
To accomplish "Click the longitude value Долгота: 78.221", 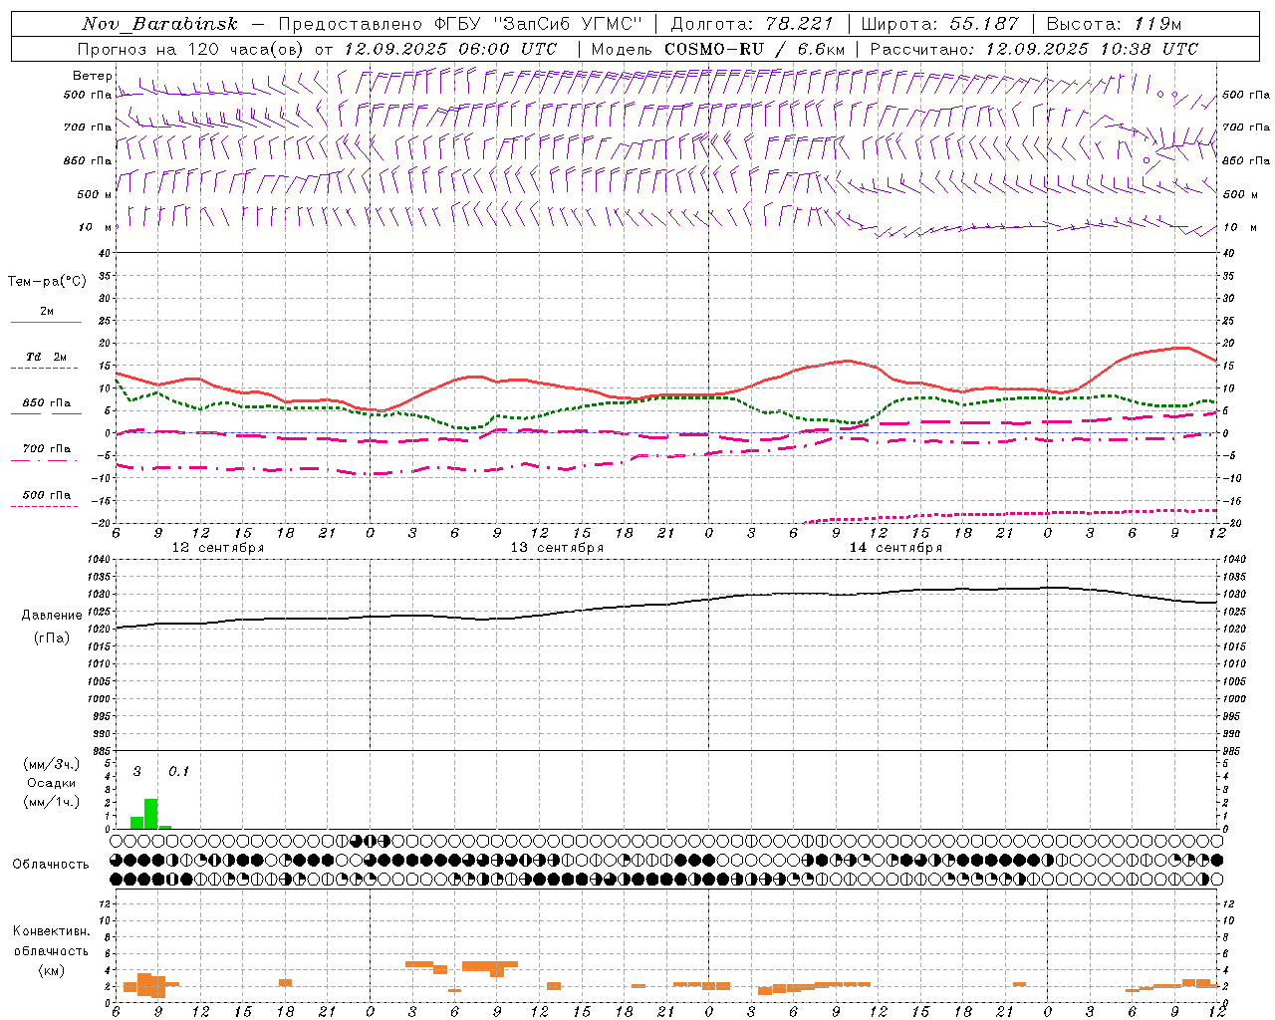I will click(x=752, y=24).
